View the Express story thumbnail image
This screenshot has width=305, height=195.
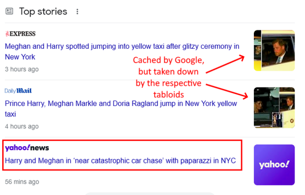coord(274,50)
